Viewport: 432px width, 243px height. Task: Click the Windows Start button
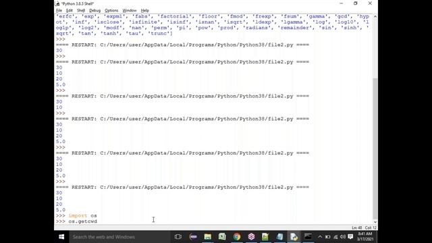coord(61,237)
